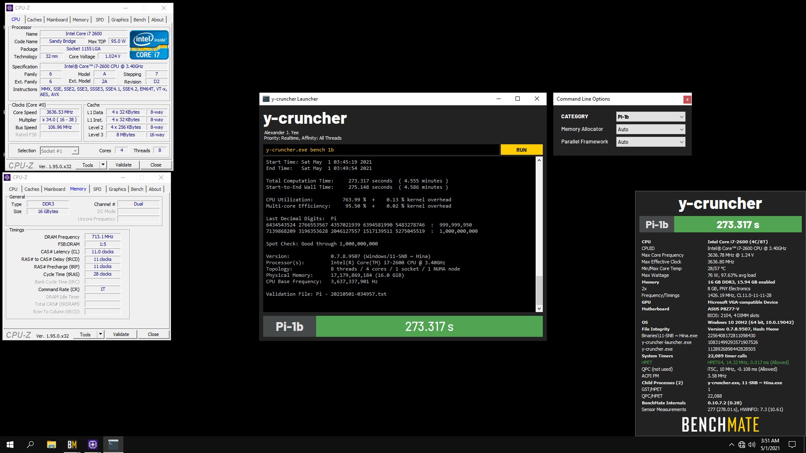Image resolution: width=806 pixels, height=453 pixels.
Task: Click Bus Speed value 106.96 MHz
Action: (60, 128)
